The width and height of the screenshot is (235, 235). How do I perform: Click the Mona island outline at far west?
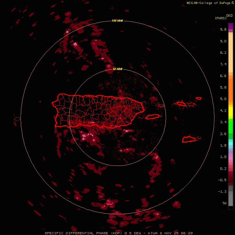(17, 119)
